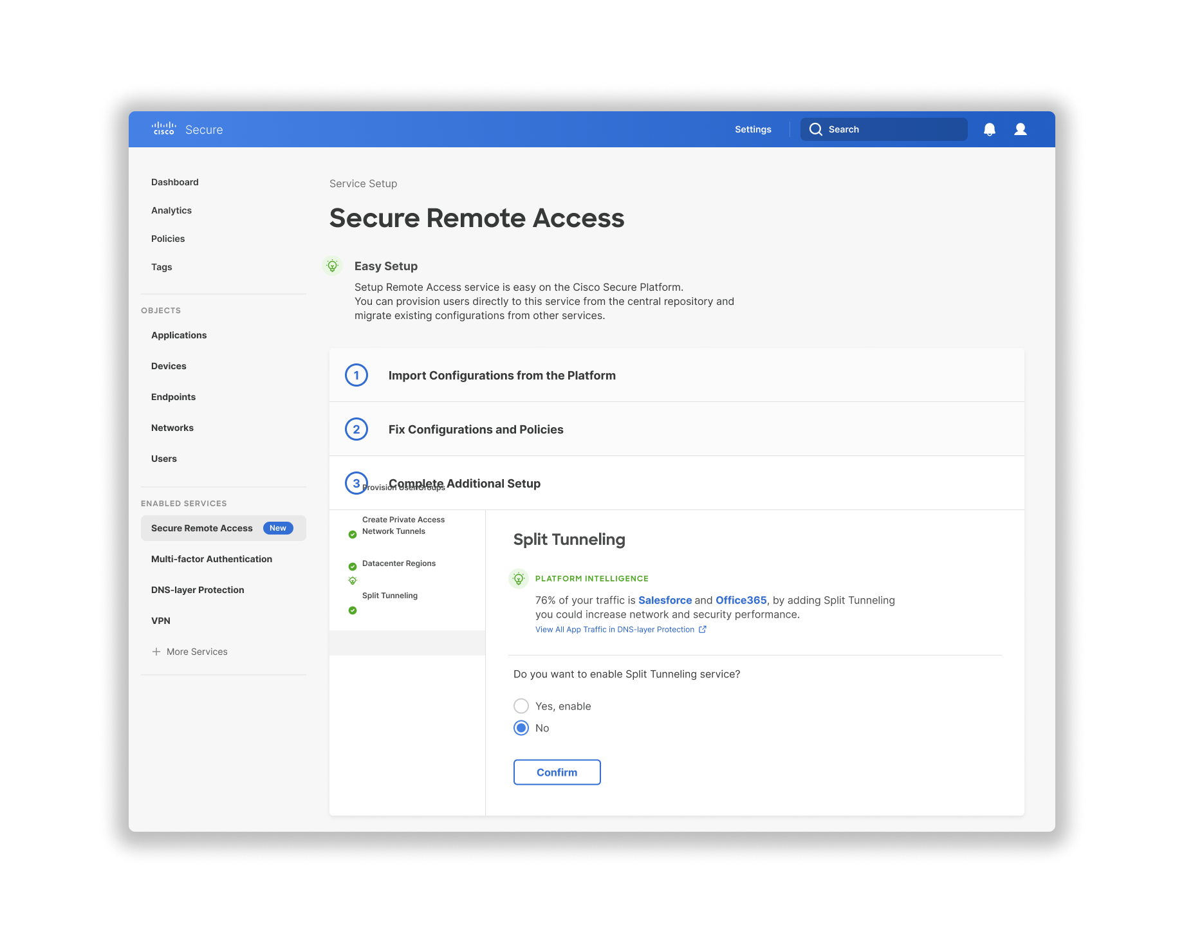Screen dimensions: 1184x943
Task: Select Secure Remote Access service
Action: 223,528
